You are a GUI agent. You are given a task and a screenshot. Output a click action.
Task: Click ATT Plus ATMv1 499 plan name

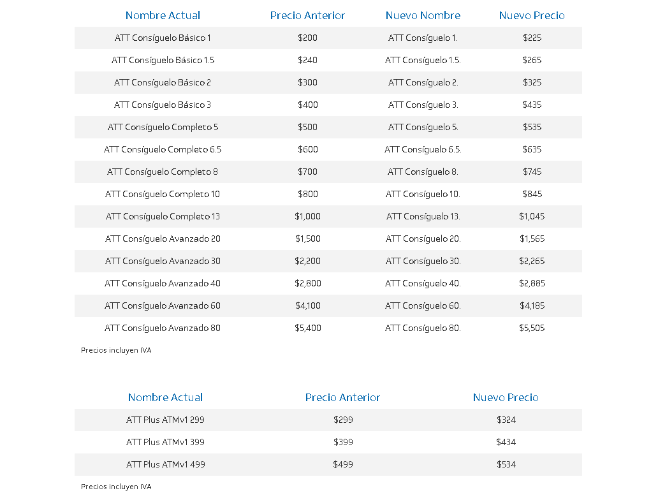[165, 465]
